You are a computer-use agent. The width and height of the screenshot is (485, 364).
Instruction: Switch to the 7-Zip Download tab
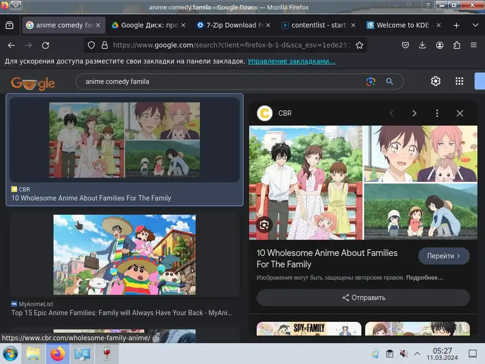[x=234, y=25]
